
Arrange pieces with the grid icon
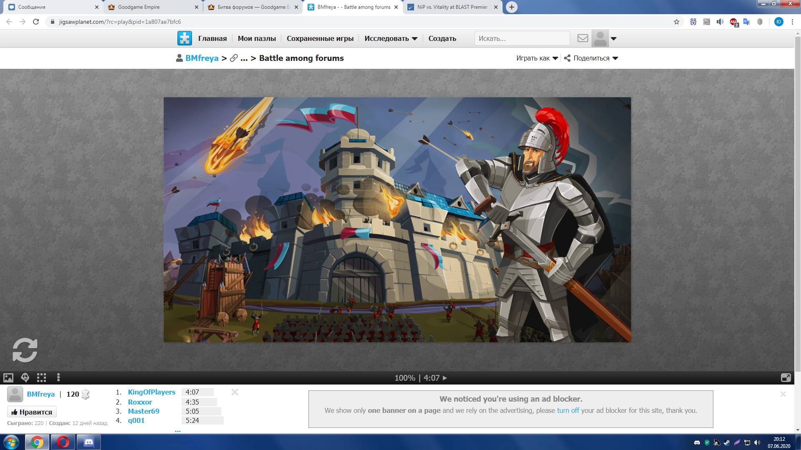41,378
